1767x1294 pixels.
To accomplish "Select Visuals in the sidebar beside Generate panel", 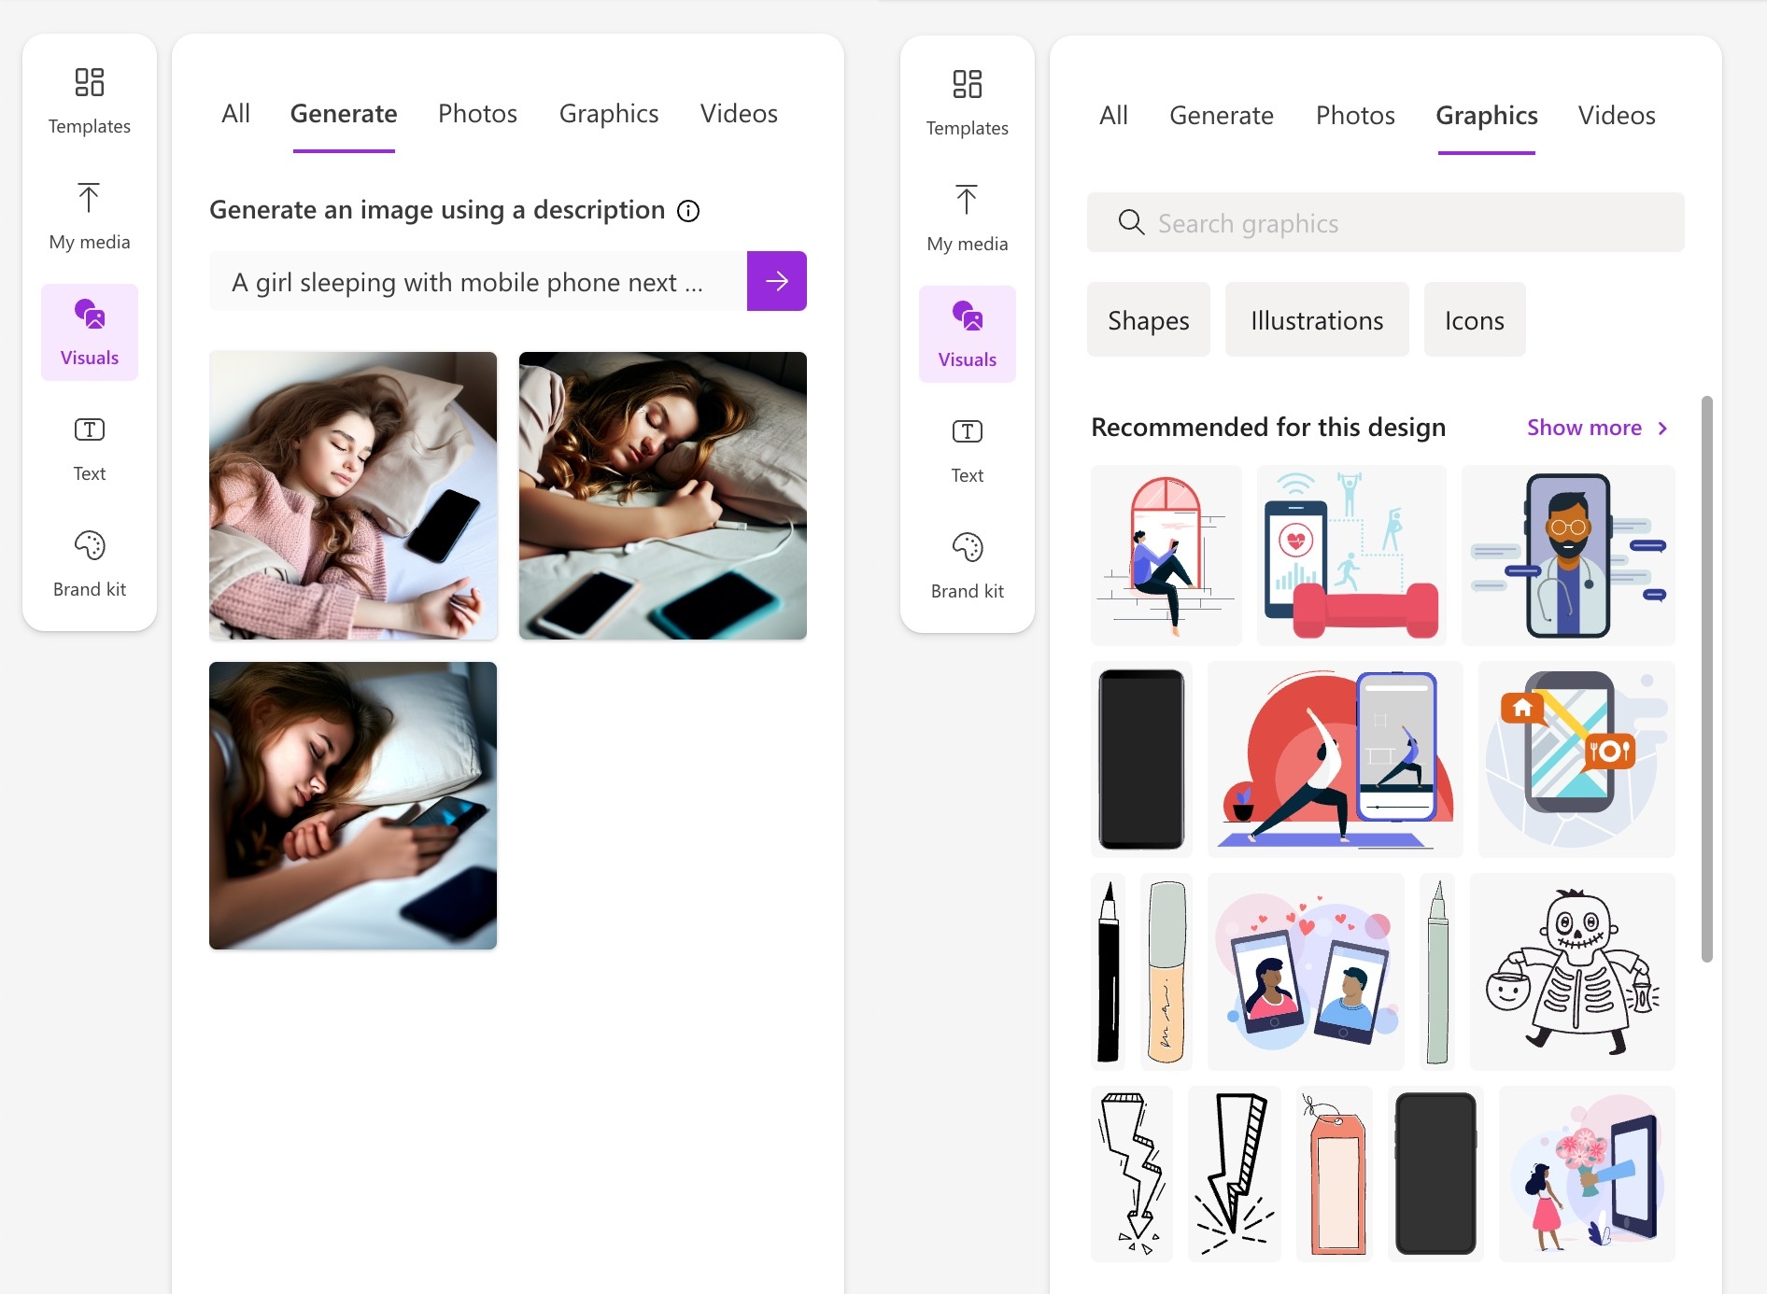I will point(90,331).
